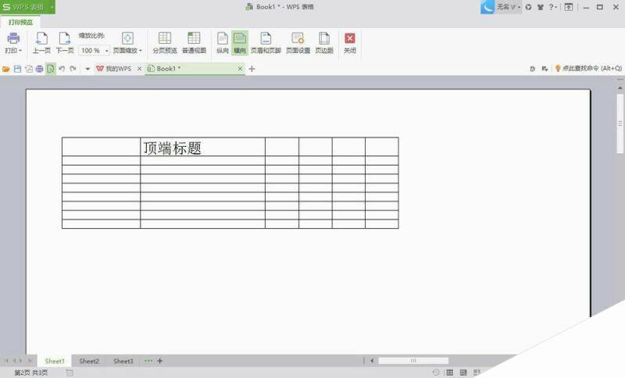
Task: Click the vertical scrollbar thumb
Action: click(x=620, y=123)
